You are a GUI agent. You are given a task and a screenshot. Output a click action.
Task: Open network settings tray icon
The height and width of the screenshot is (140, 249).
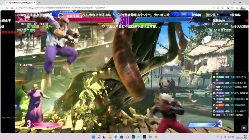tap(229, 137)
